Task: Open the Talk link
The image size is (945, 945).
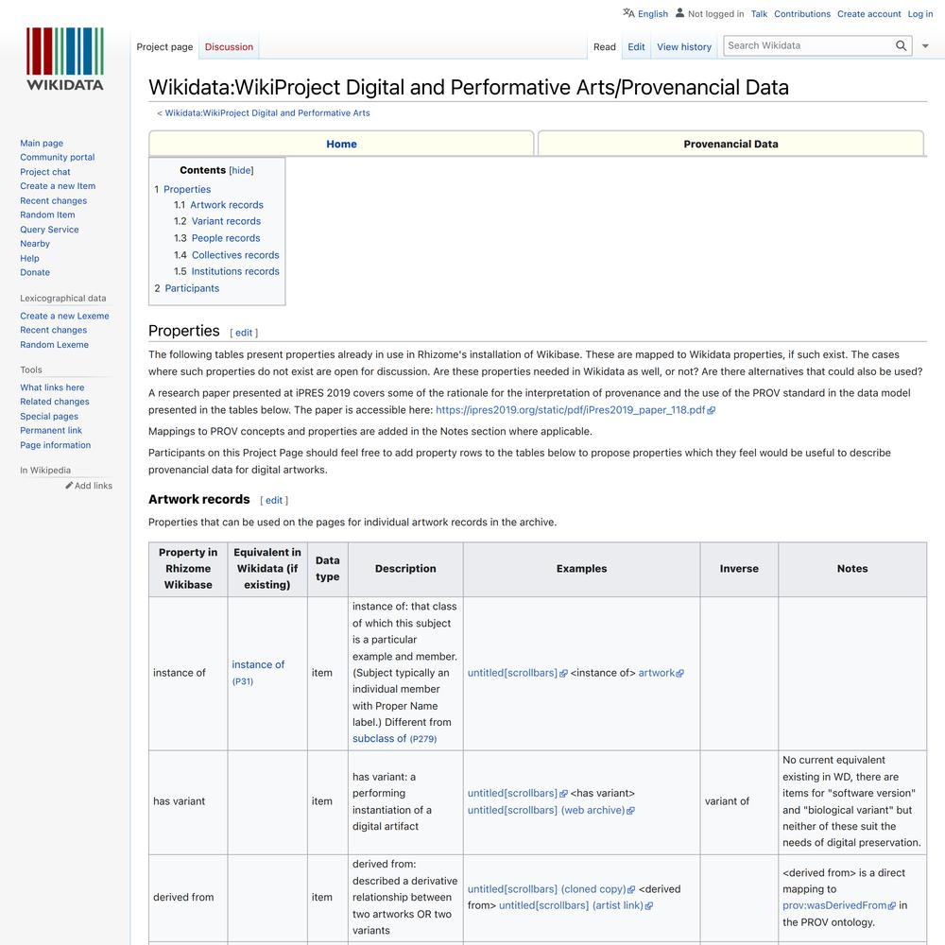Action: 759,14
